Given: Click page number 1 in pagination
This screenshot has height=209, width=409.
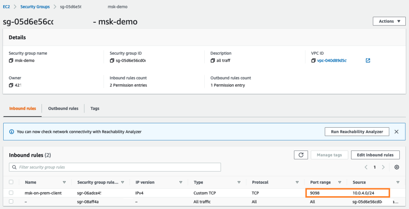Looking at the screenshot, I should tap(375, 167).
